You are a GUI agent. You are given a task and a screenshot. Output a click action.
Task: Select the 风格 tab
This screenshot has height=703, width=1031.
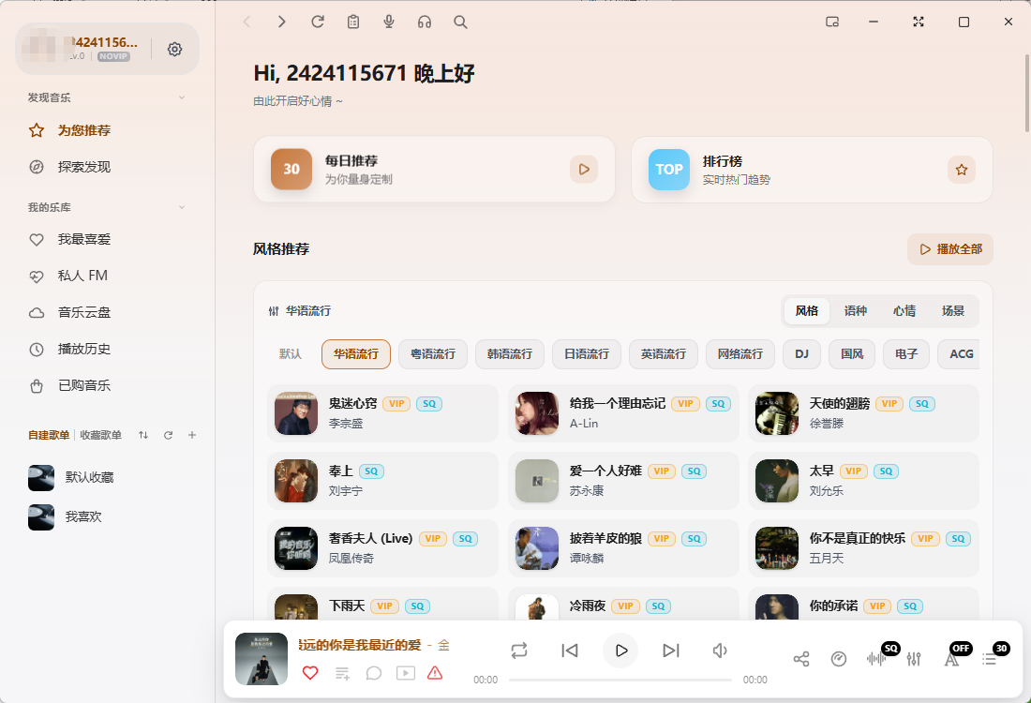pyautogui.click(x=807, y=310)
